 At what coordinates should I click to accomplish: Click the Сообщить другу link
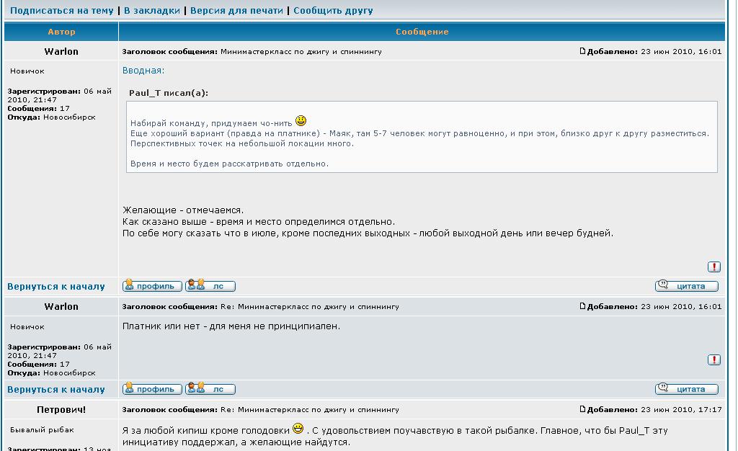[x=333, y=11]
